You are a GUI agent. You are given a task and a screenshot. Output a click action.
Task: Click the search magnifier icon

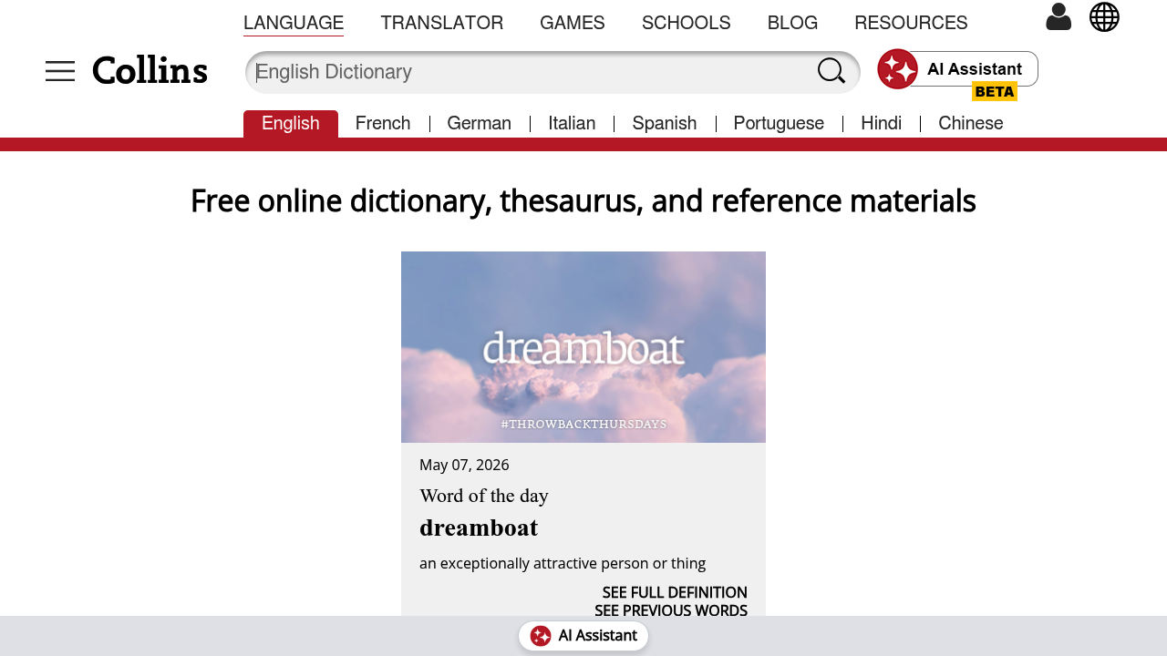(831, 71)
